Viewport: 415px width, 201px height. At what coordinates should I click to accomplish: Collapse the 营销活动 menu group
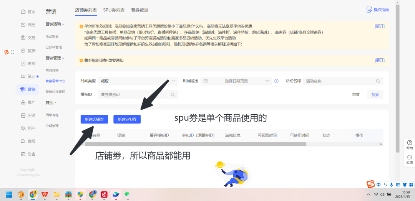55,24
